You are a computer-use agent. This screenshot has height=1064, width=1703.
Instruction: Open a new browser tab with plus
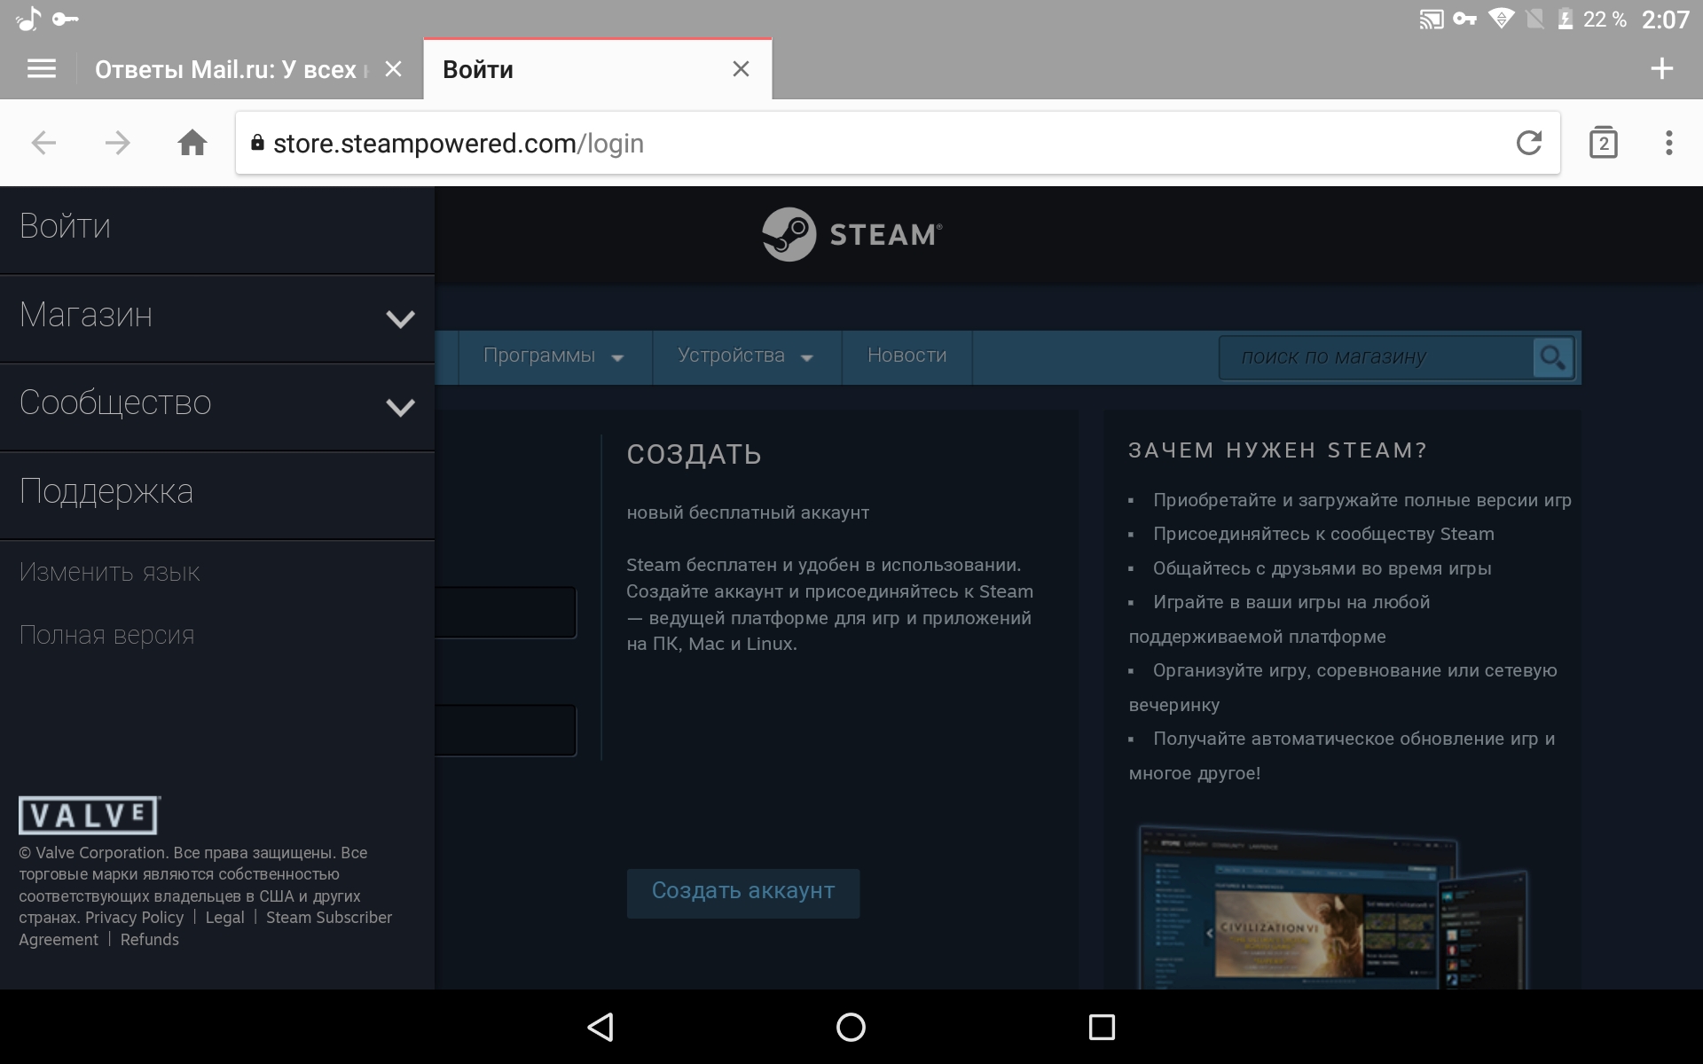point(1662,68)
